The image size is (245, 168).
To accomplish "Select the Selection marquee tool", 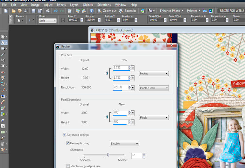I will pos(3,48).
